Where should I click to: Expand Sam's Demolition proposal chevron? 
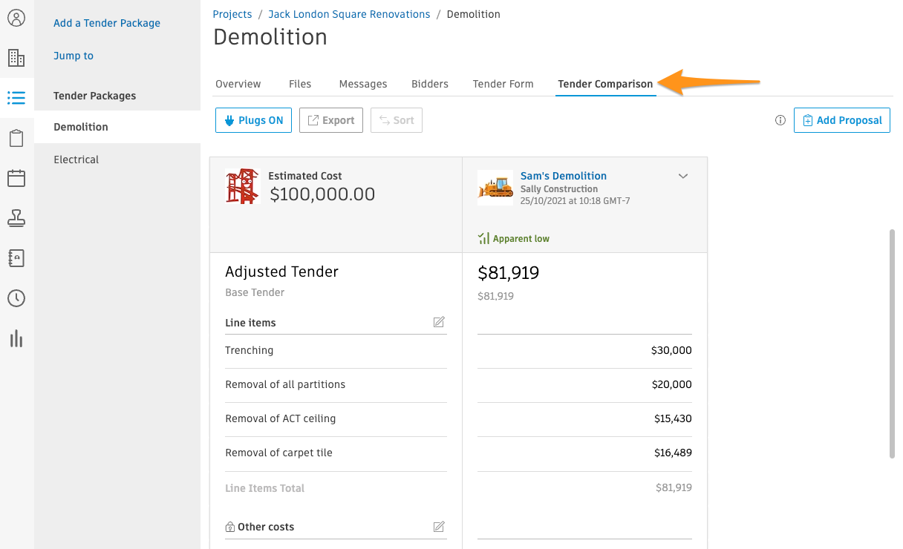[x=684, y=176]
